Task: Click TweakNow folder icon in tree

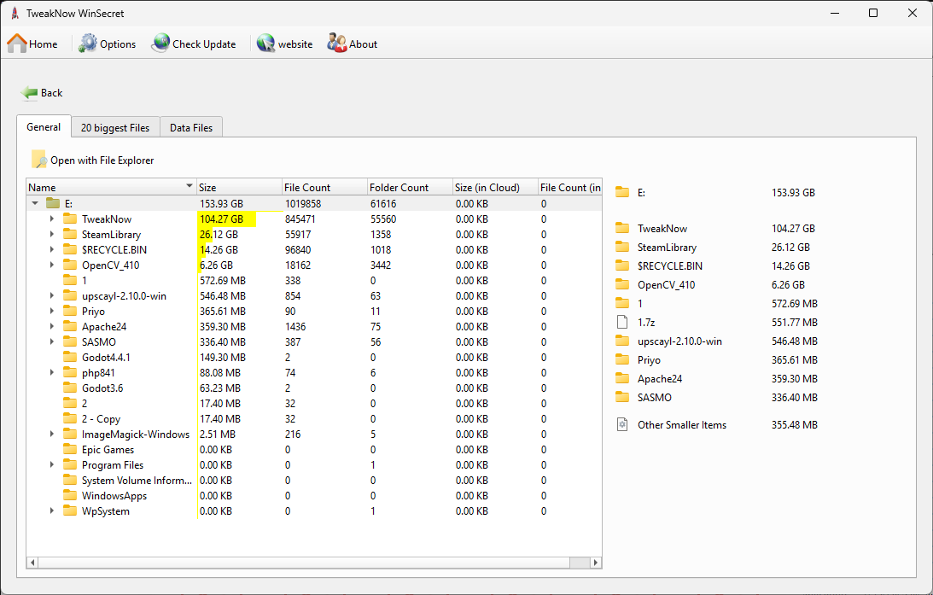Action: point(70,219)
